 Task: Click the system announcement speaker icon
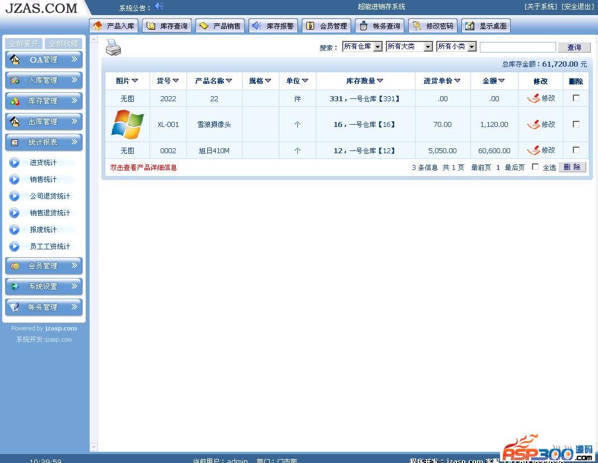(x=158, y=6)
